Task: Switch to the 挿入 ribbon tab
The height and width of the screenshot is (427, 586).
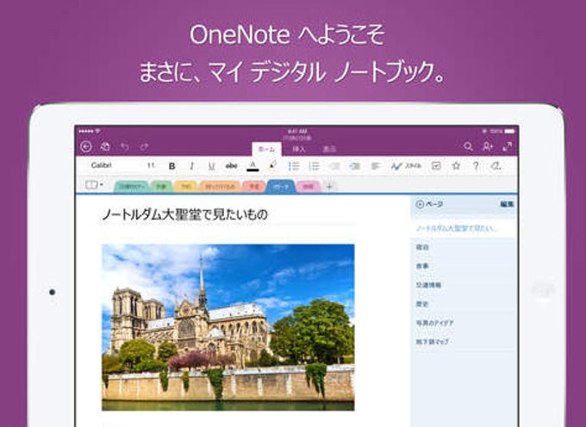Action: (x=299, y=149)
